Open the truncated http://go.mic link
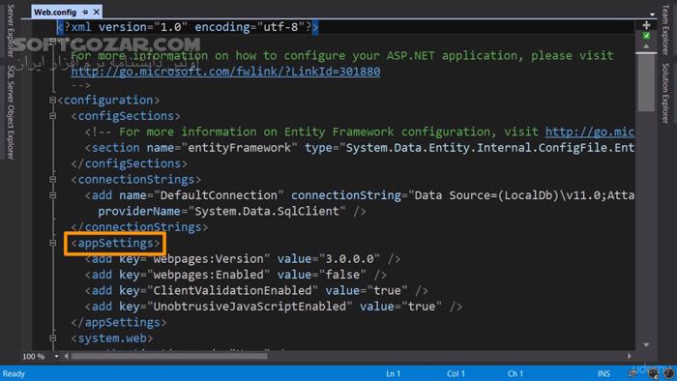 [x=590, y=132]
